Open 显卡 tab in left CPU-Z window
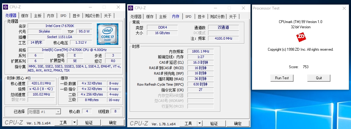The width and height of the screenshot is (351, 129). point(76,16)
